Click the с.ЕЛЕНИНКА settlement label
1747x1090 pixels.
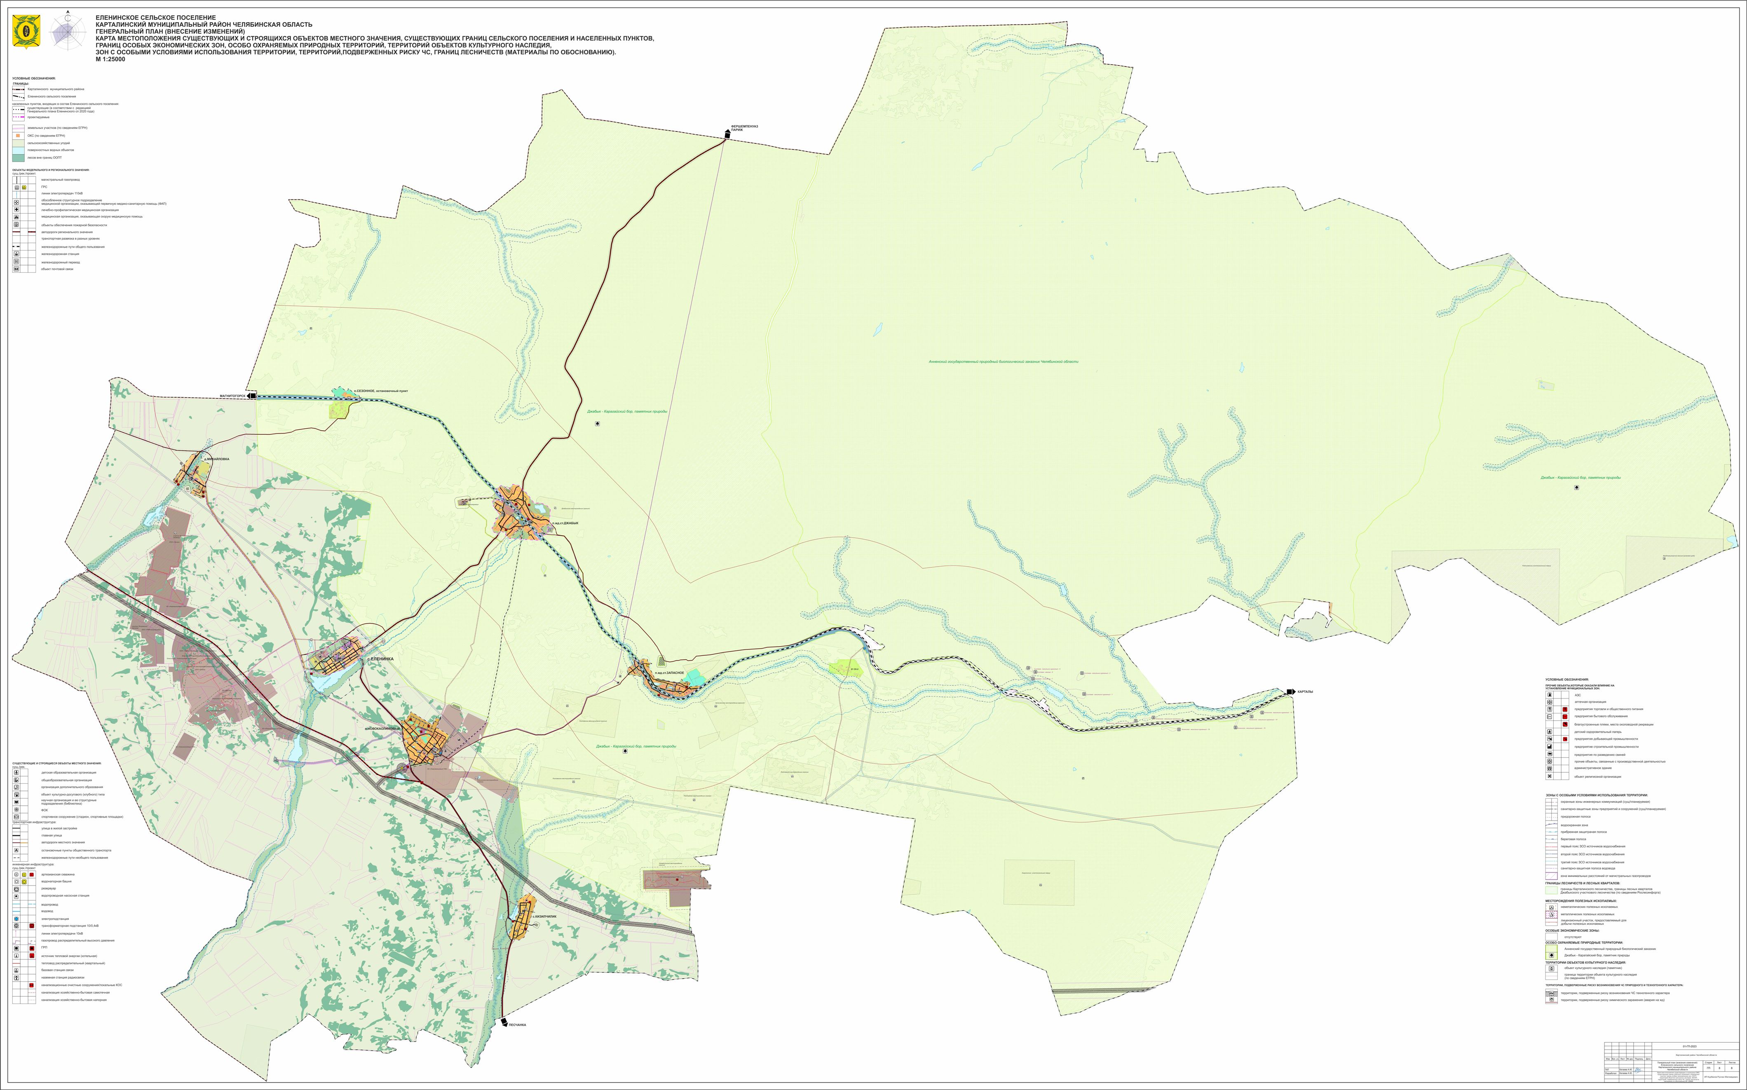tap(380, 659)
